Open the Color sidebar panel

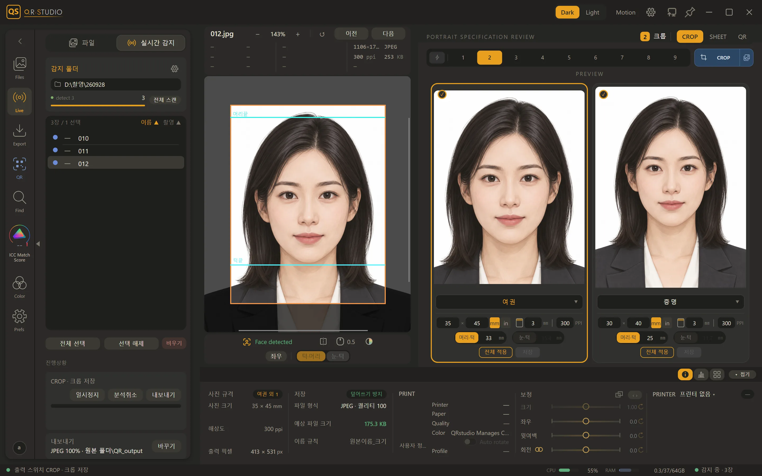click(20, 287)
